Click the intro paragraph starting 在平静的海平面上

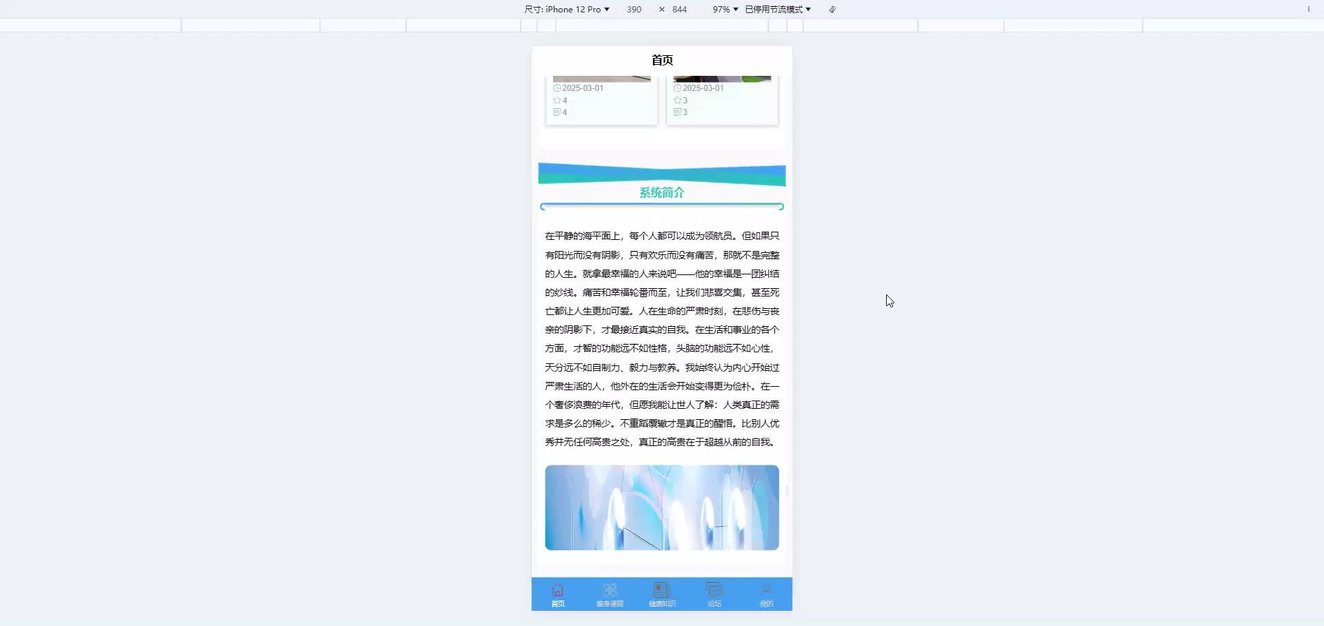[662, 339]
